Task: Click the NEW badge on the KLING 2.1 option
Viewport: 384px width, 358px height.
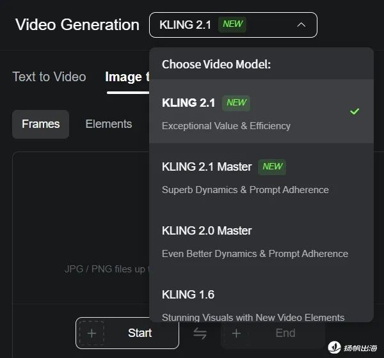Action: click(x=236, y=102)
